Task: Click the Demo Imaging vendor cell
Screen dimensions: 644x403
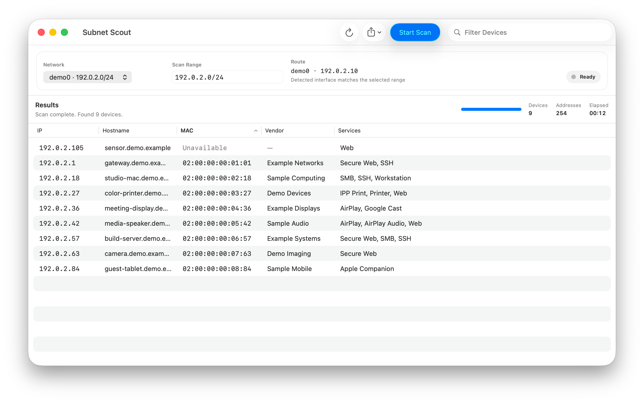Action: 289,254
